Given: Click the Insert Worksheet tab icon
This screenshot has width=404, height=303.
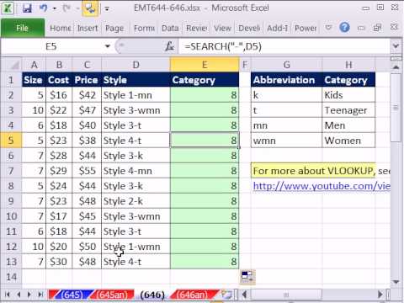Looking at the screenshot, I should tap(226, 295).
